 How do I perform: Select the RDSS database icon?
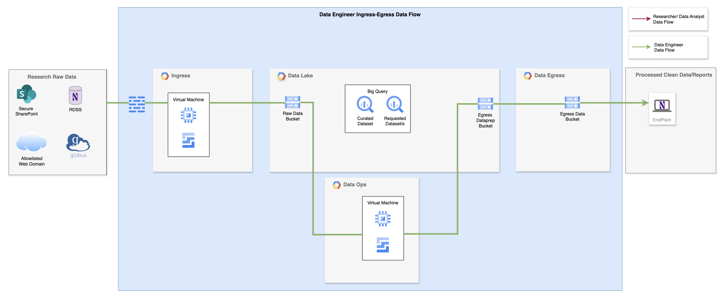coord(75,95)
